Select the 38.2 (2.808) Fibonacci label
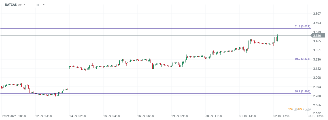This screenshot has width=328, height=120. coord(302,91)
